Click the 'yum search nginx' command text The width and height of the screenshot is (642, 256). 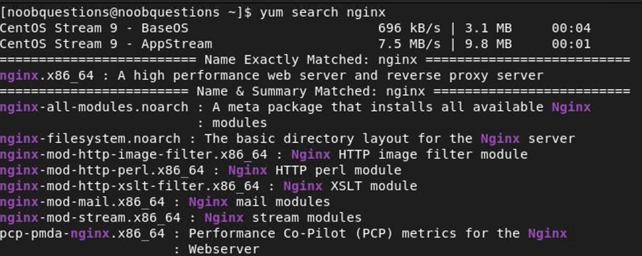click(x=322, y=13)
